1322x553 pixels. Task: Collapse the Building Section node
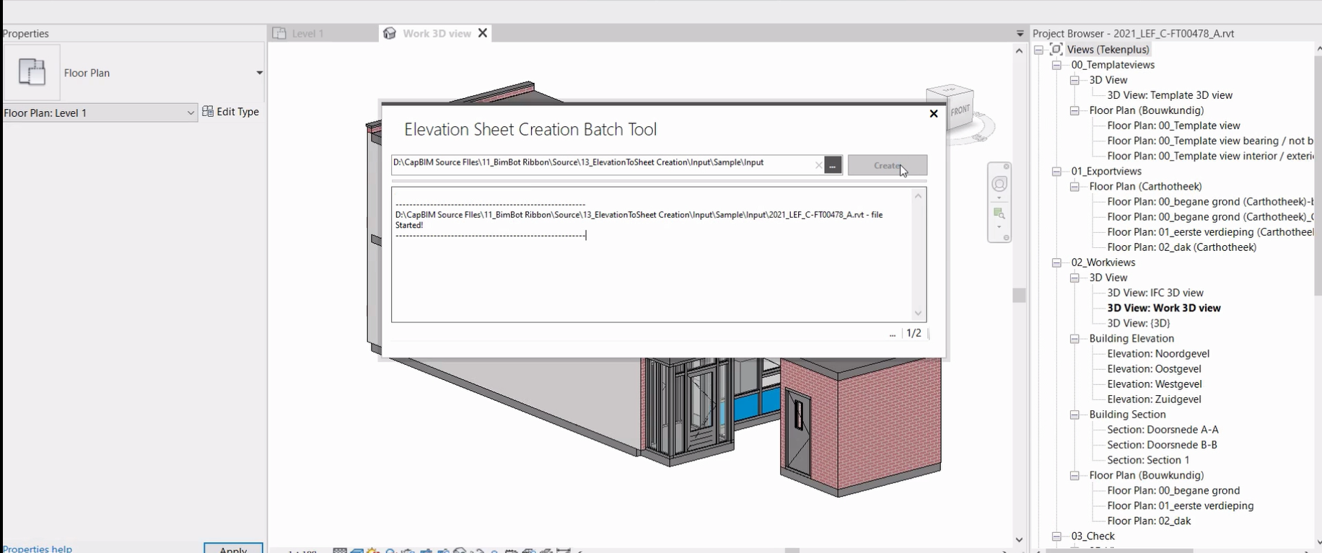(x=1074, y=415)
